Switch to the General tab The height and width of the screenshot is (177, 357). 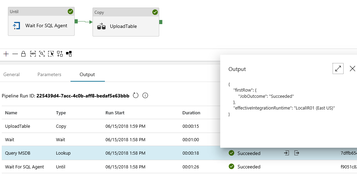pyautogui.click(x=11, y=74)
